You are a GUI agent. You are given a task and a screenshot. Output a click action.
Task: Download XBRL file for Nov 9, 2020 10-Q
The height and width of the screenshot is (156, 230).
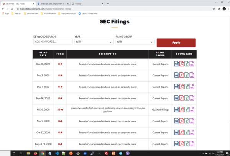point(192,110)
